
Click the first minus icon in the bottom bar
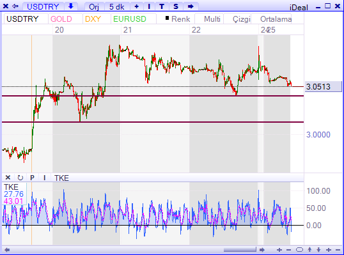point(288,250)
